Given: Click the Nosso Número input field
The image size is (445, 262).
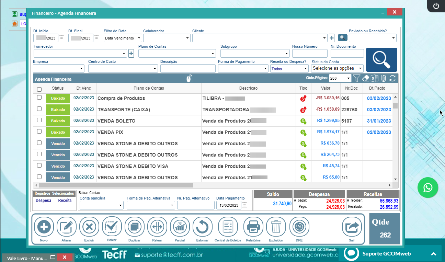Looking at the screenshot, I should [310, 53].
